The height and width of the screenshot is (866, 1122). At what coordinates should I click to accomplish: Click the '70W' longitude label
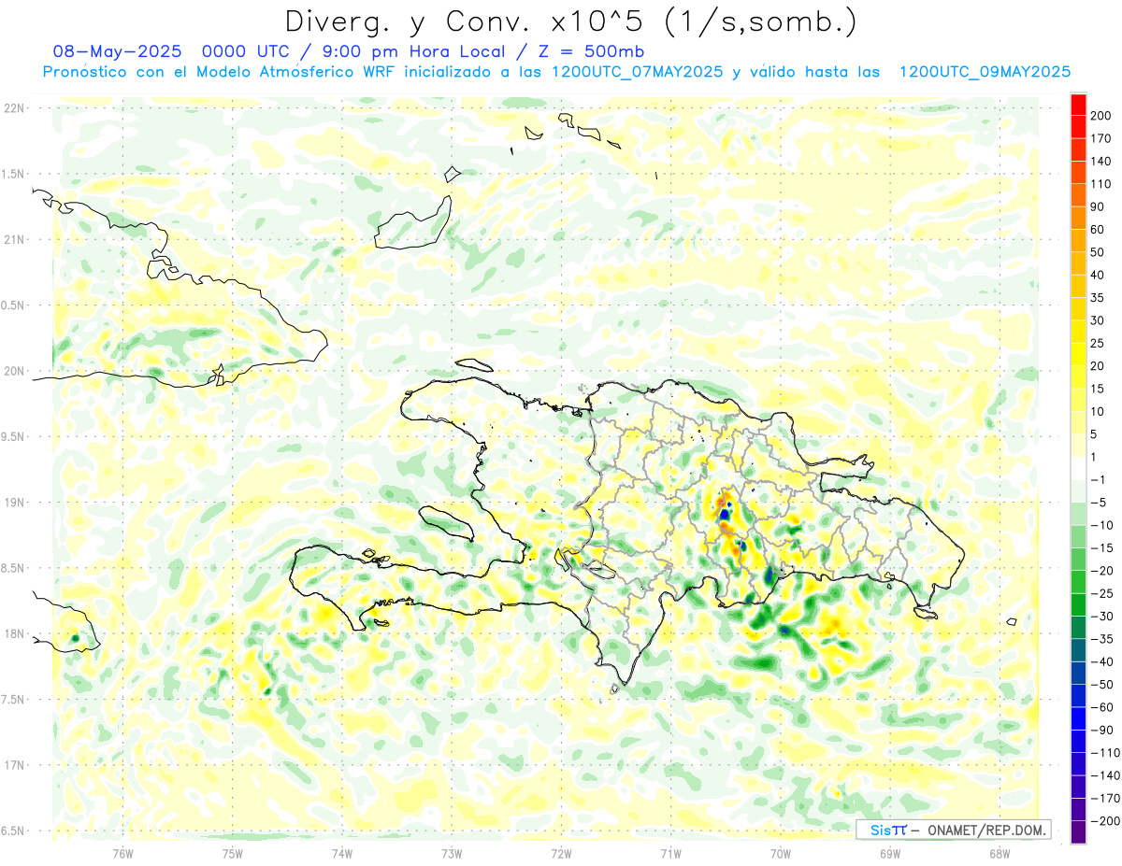click(781, 853)
